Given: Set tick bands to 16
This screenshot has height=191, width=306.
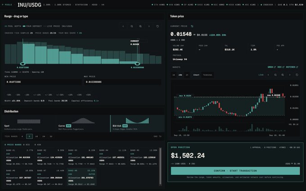Looking at the screenshot, I should pyautogui.click(x=36, y=137).
